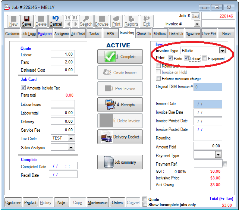This screenshot has width=242, height=210.
Task: Switch to the Tasks tab
Action: pos(94,34)
